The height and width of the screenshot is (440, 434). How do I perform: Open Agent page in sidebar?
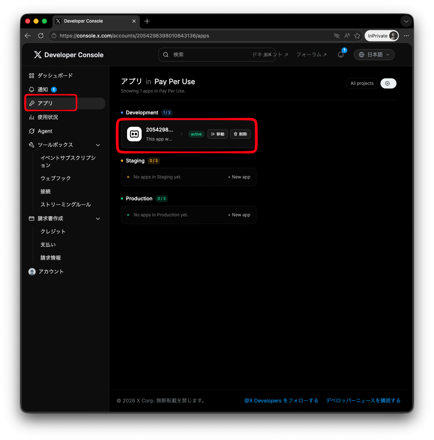click(45, 131)
